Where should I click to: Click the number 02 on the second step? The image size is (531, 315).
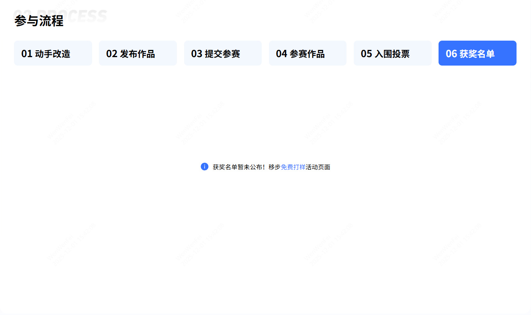(111, 54)
